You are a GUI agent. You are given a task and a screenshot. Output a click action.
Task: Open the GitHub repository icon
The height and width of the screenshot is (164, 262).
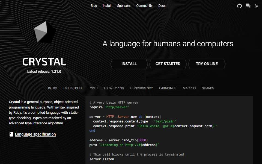tap(239, 6)
